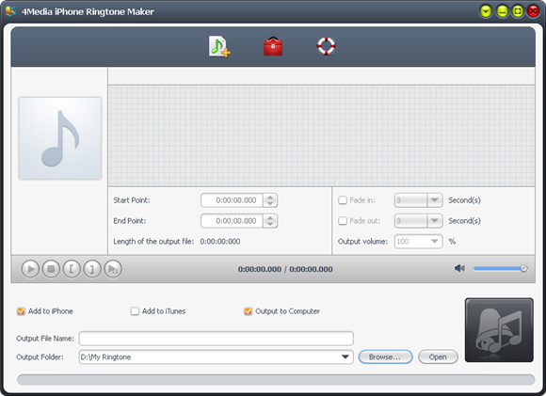Set start point with left bracket button
Screen dimensions: 546x396
click(x=72, y=269)
